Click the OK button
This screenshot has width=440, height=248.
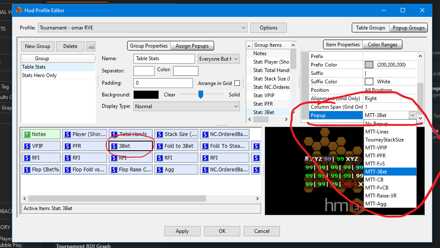point(222,231)
